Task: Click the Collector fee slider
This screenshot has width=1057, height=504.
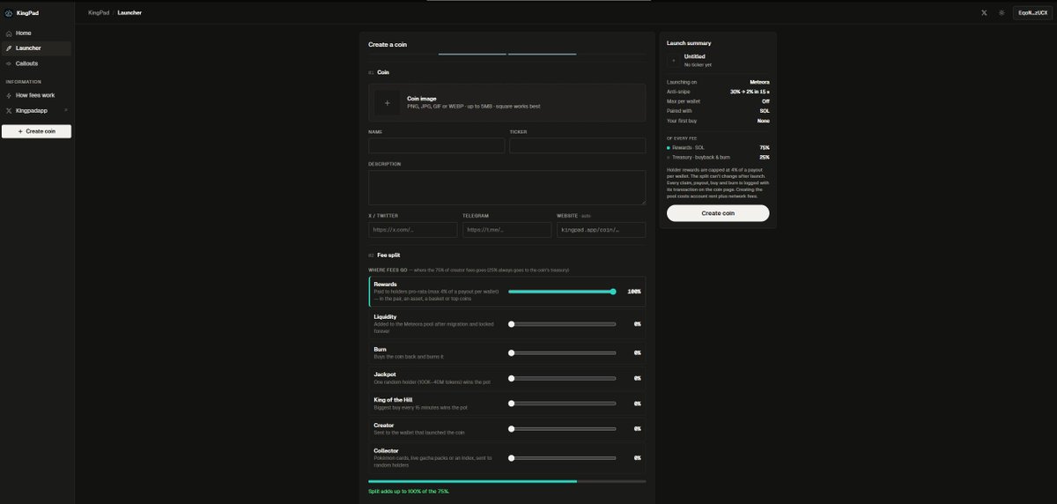Action: point(562,458)
